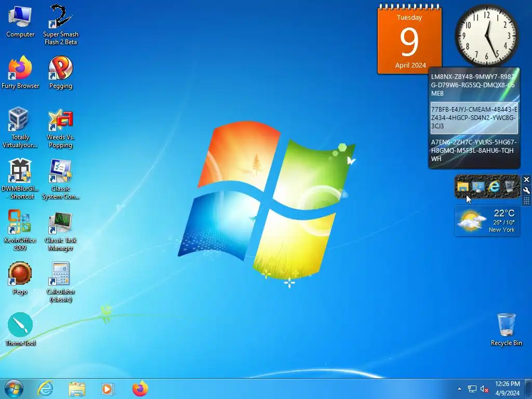532x399 pixels.
Task: Open the Furry Browser Firefox shortcut
Action: coord(20,73)
